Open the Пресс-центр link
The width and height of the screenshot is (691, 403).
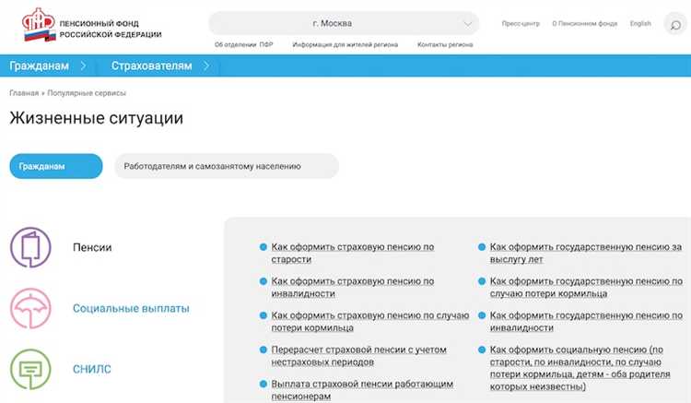[x=521, y=23]
